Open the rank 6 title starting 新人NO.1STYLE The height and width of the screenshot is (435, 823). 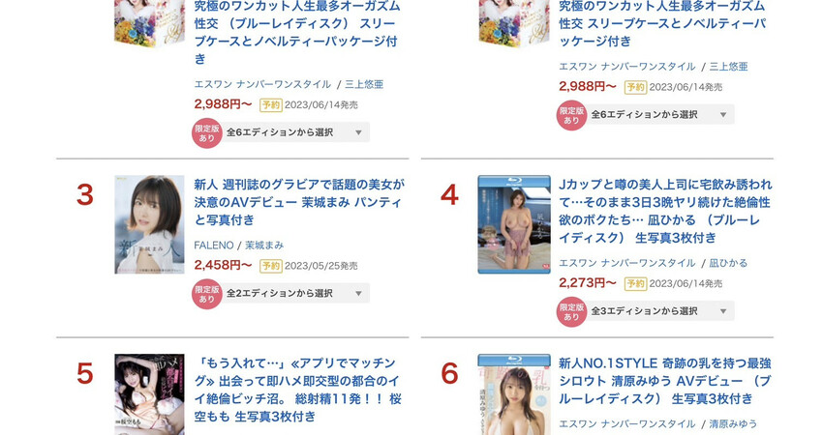[x=664, y=381]
